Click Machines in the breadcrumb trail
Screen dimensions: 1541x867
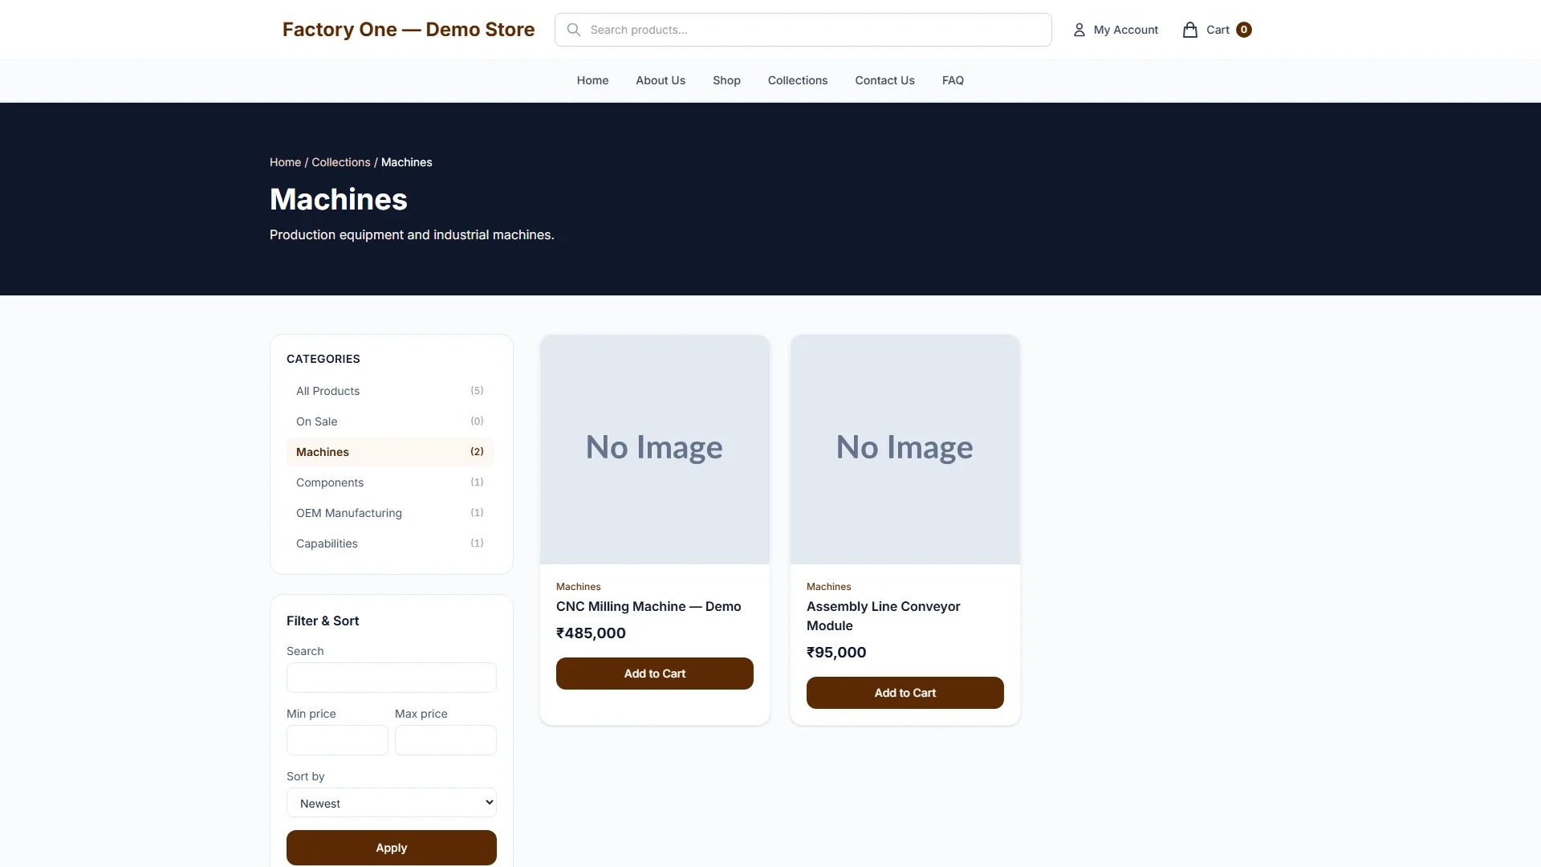pyautogui.click(x=406, y=162)
